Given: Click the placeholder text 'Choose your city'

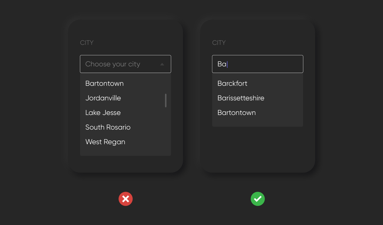Looking at the screenshot, I should click(112, 64).
